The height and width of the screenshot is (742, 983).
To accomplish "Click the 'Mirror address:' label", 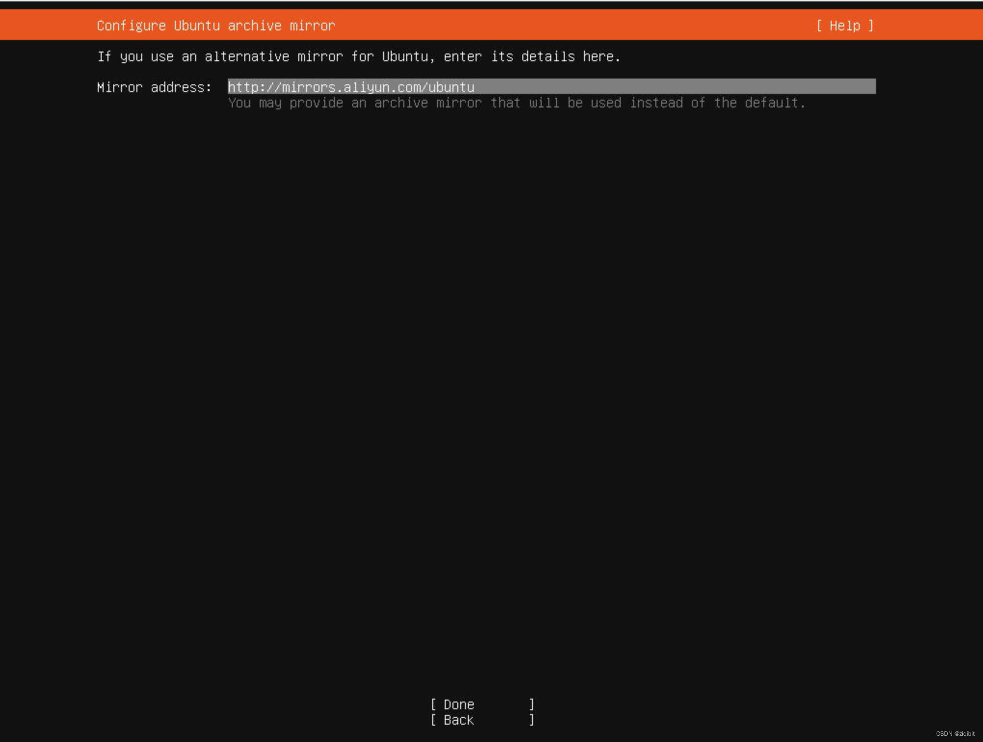I will [x=154, y=87].
